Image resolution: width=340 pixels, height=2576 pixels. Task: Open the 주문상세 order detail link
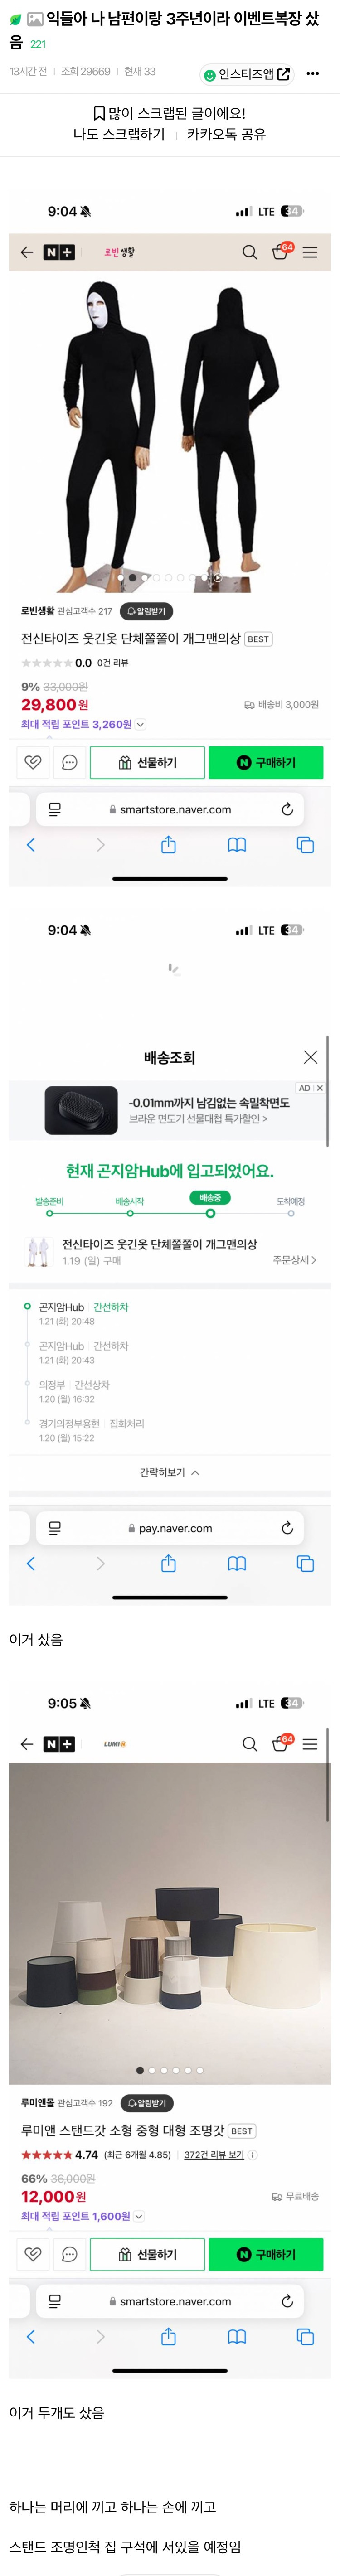(x=294, y=1260)
